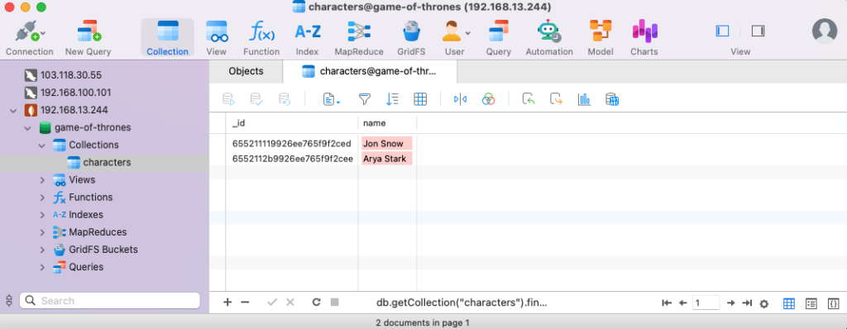The image size is (847, 329).
Task: Click the columns grid icon
Action: [x=420, y=99]
